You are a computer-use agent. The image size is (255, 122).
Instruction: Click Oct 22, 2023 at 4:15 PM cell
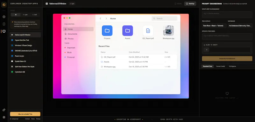point(138,62)
